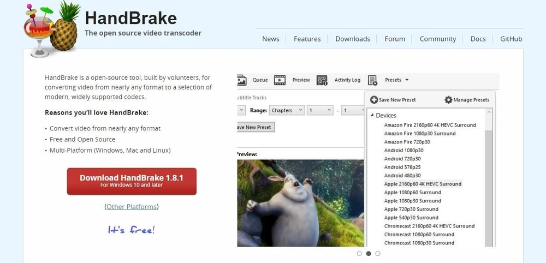The image size is (546, 263).
Task: Select Apple 1080p60 Surround preset
Action: (413, 193)
